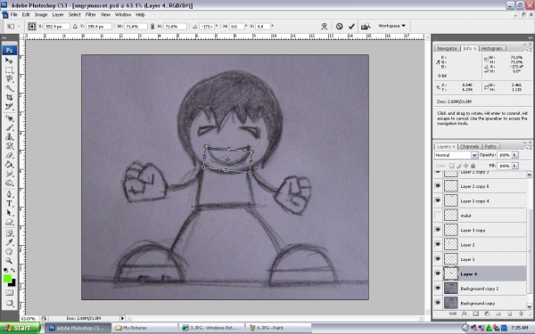The image size is (535, 334).
Task: Click the Windows Start button
Action: click(x=21, y=328)
